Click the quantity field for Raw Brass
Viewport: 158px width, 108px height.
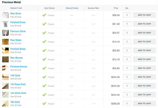(127, 42)
